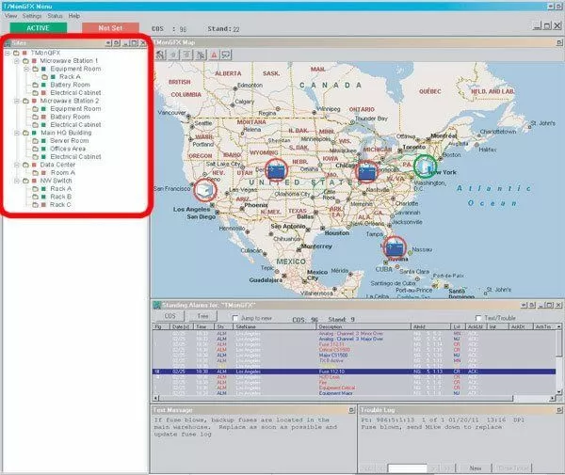565x475 pixels.
Task: Click the first icon in map toolbar
Action: click(x=162, y=55)
